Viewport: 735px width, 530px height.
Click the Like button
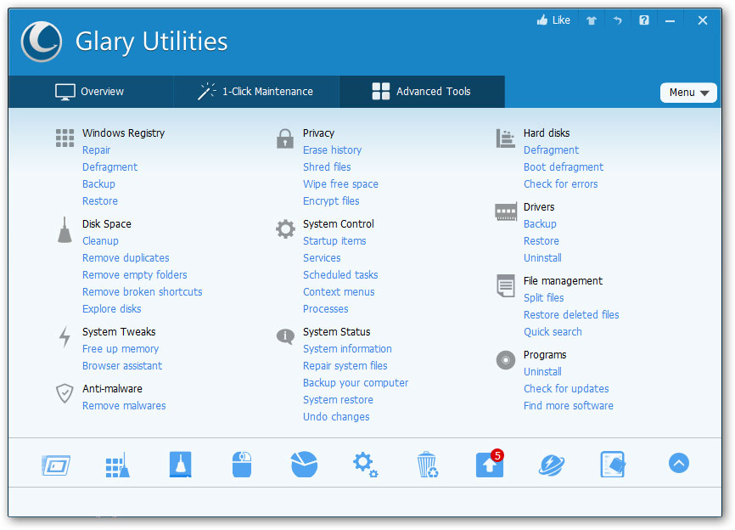click(x=553, y=20)
